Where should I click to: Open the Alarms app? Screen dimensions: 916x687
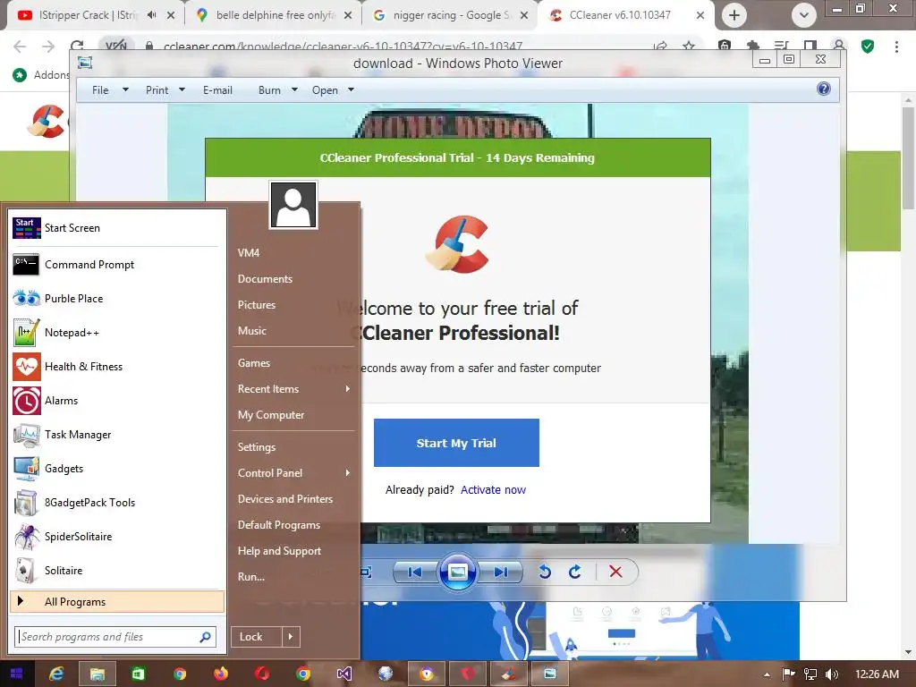[x=117, y=400]
